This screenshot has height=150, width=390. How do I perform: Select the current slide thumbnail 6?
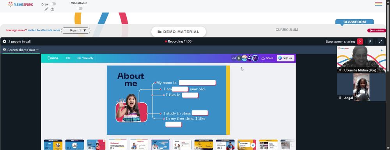(161, 145)
